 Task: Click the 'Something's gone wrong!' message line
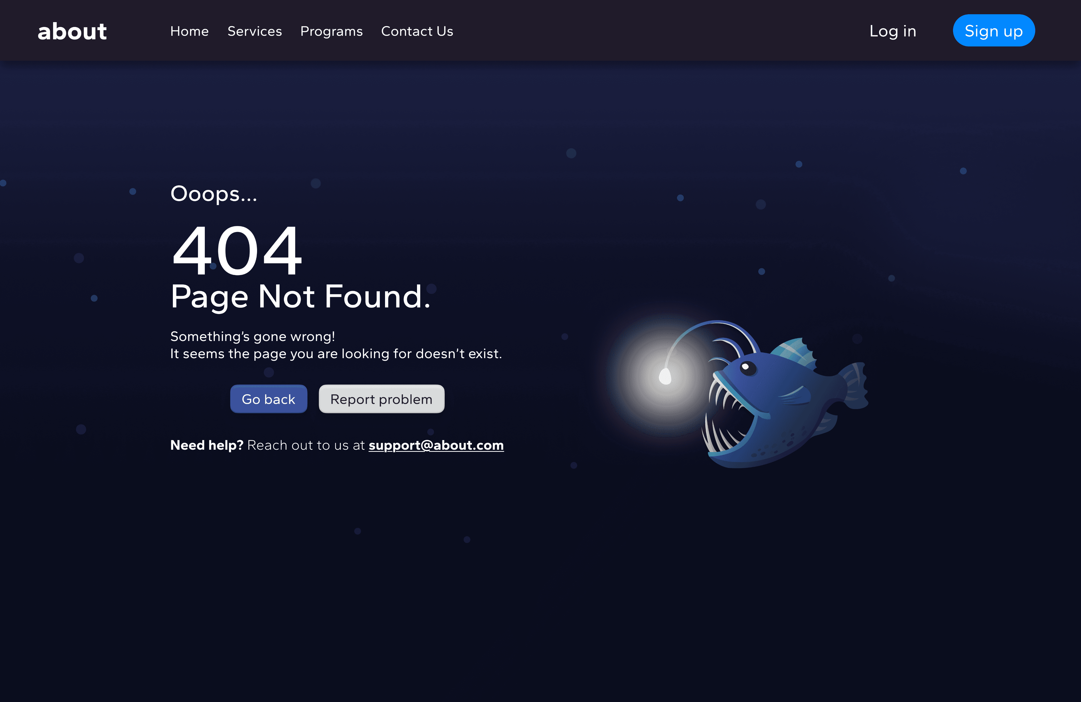pyautogui.click(x=253, y=336)
